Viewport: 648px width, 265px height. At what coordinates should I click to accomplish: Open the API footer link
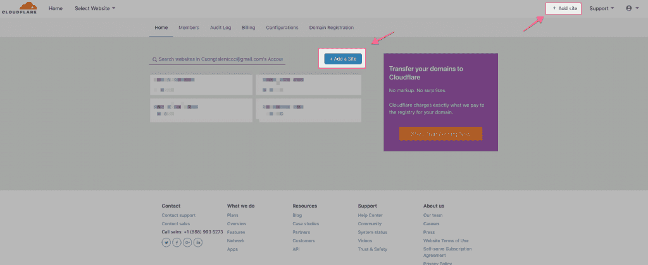[296, 249]
